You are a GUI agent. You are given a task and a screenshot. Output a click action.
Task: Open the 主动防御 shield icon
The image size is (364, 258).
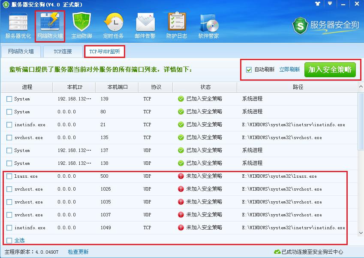[81, 24]
